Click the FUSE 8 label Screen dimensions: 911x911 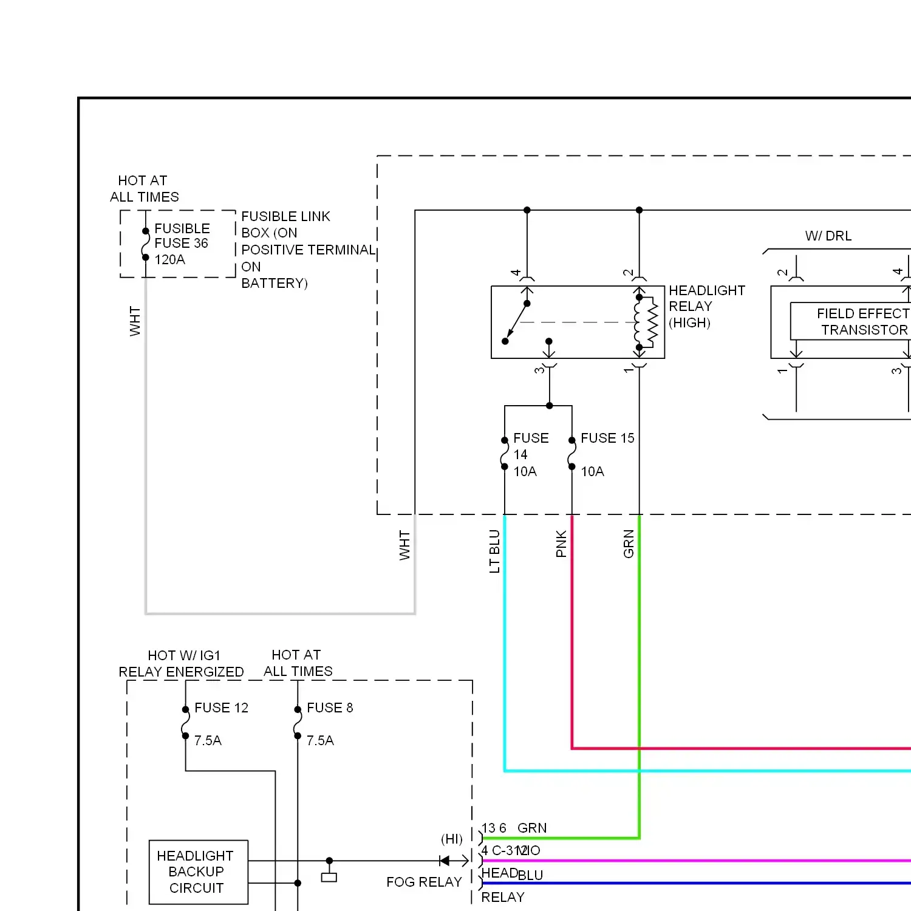click(x=330, y=708)
